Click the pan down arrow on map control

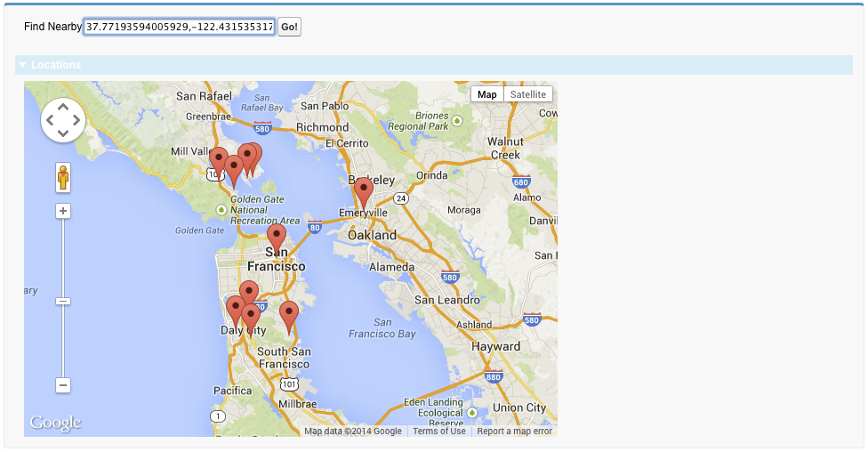63,133
